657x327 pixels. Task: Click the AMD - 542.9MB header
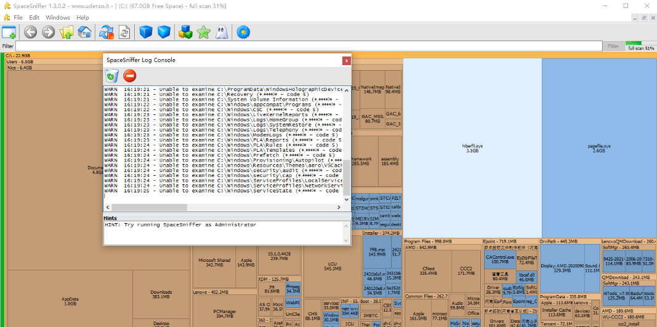[x=443, y=248]
